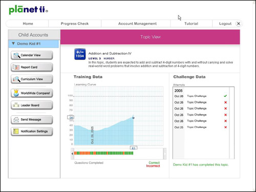Click the planet ii logo
This screenshot has height=192, width=256.
click(x=28, y=10)
